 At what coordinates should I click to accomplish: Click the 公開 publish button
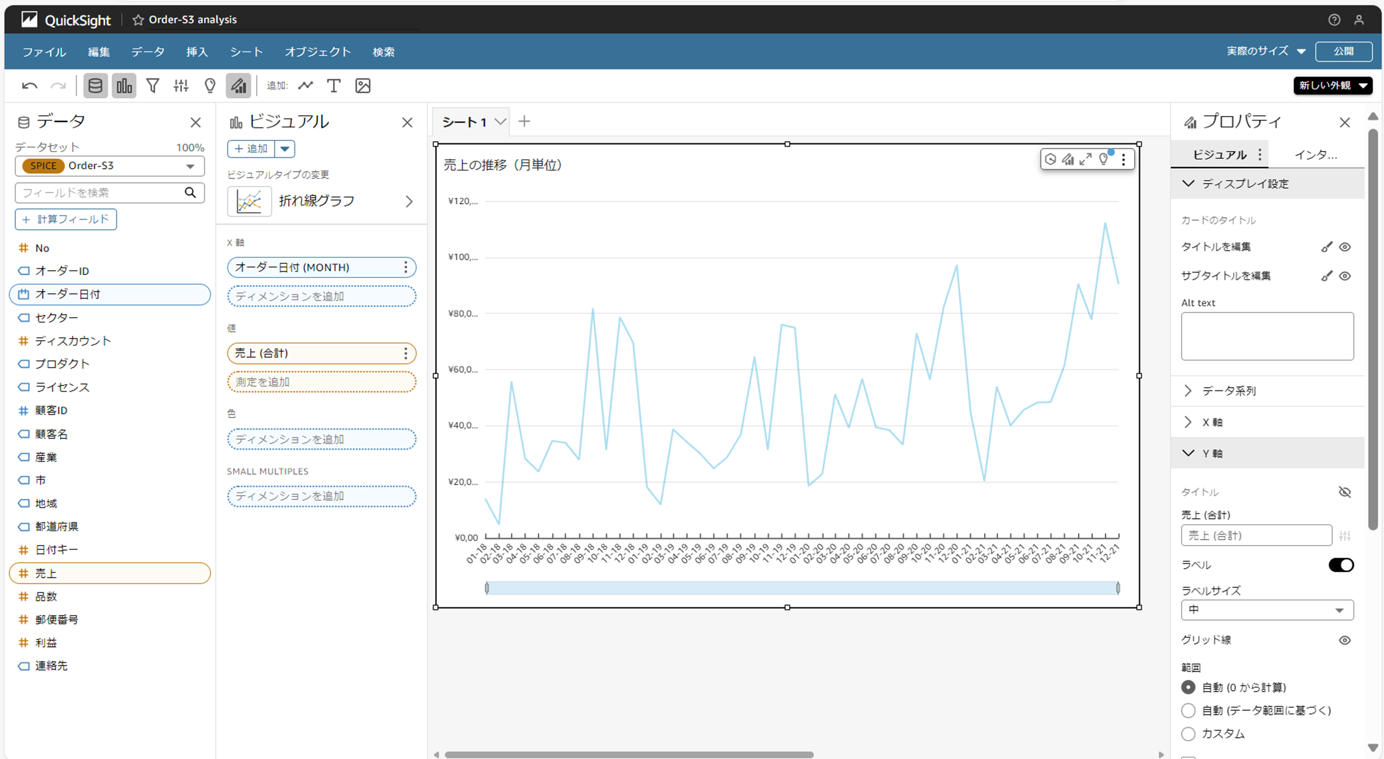[1343, 51]
